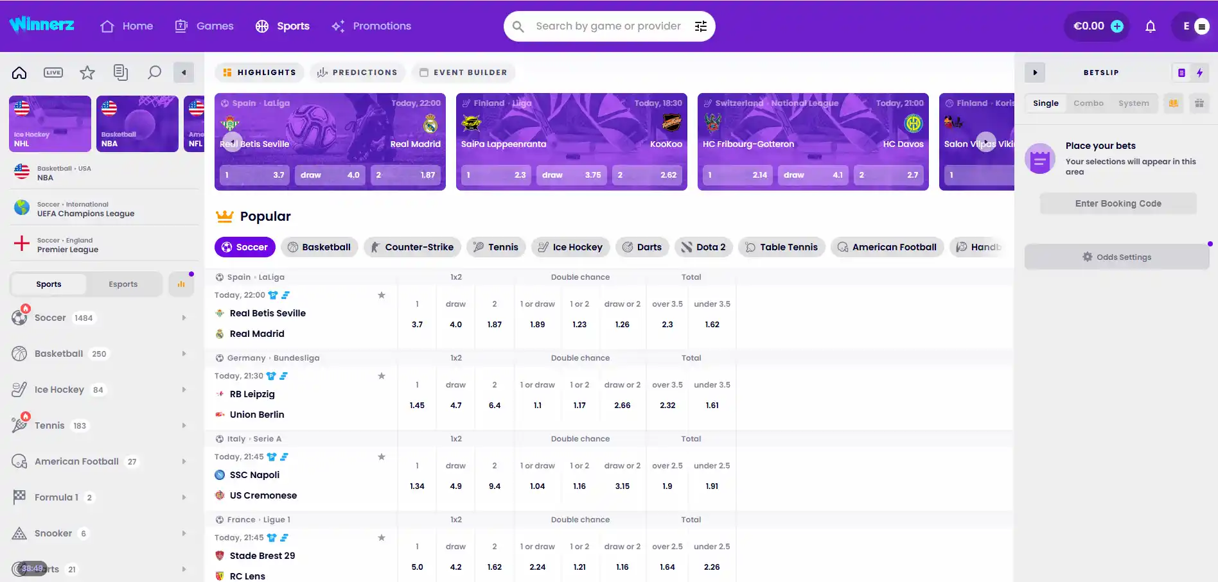The image size is (1218, 582).
Task: Bet draw 4.0 on Betis highlight card
Action: [330, 175]
